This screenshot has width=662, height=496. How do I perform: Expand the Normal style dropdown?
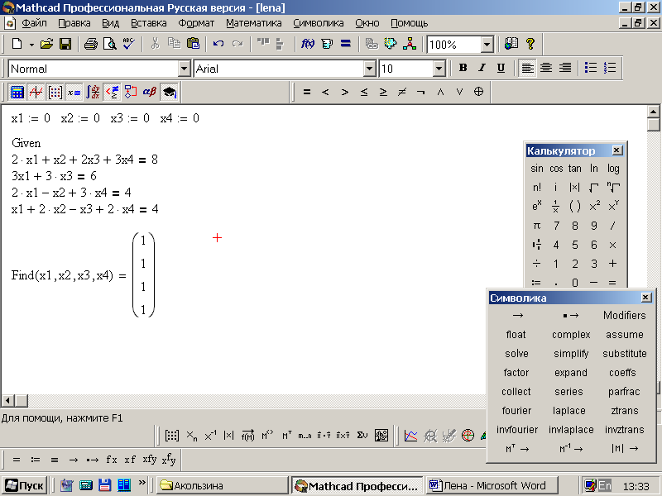tap(184, 69)
